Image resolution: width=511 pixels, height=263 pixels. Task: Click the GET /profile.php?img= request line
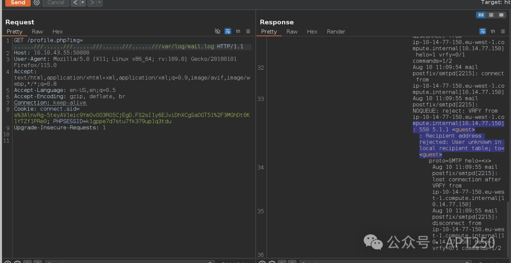48,40
